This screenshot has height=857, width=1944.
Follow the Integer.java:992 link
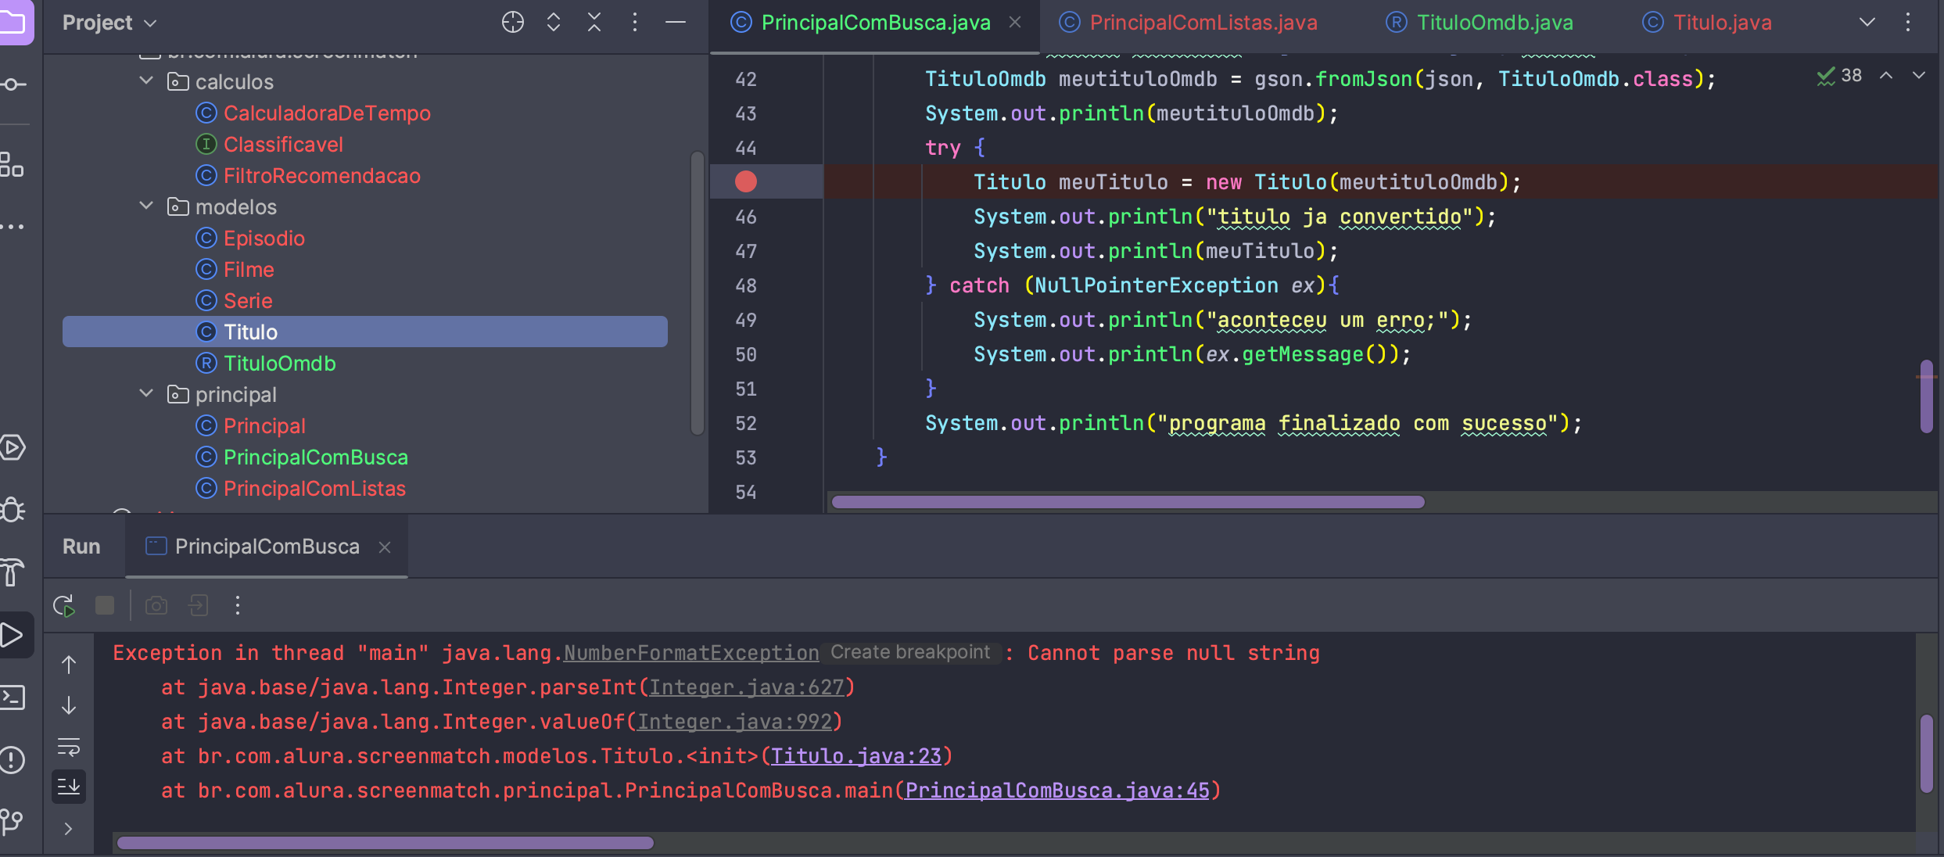[x=734, y=722]
